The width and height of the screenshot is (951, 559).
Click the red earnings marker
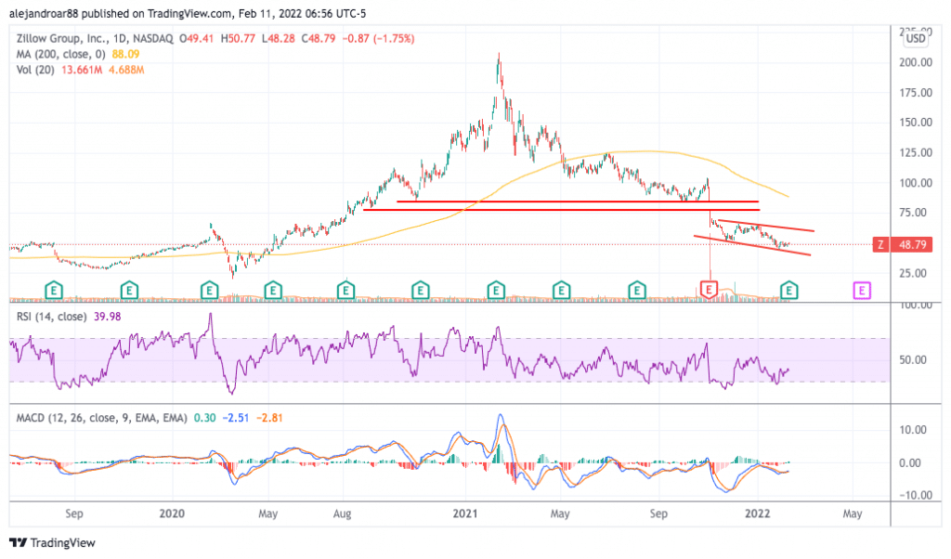[x=709, y=290]
